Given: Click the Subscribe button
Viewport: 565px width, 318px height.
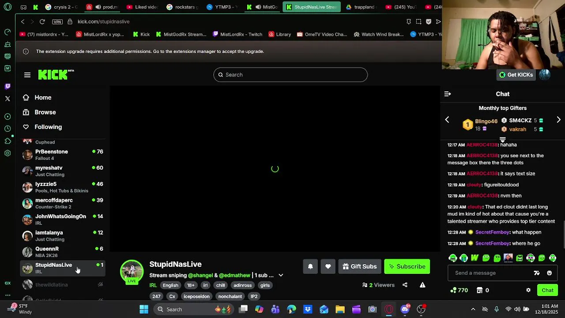Looking at the screenshot, I should point(407,266).
